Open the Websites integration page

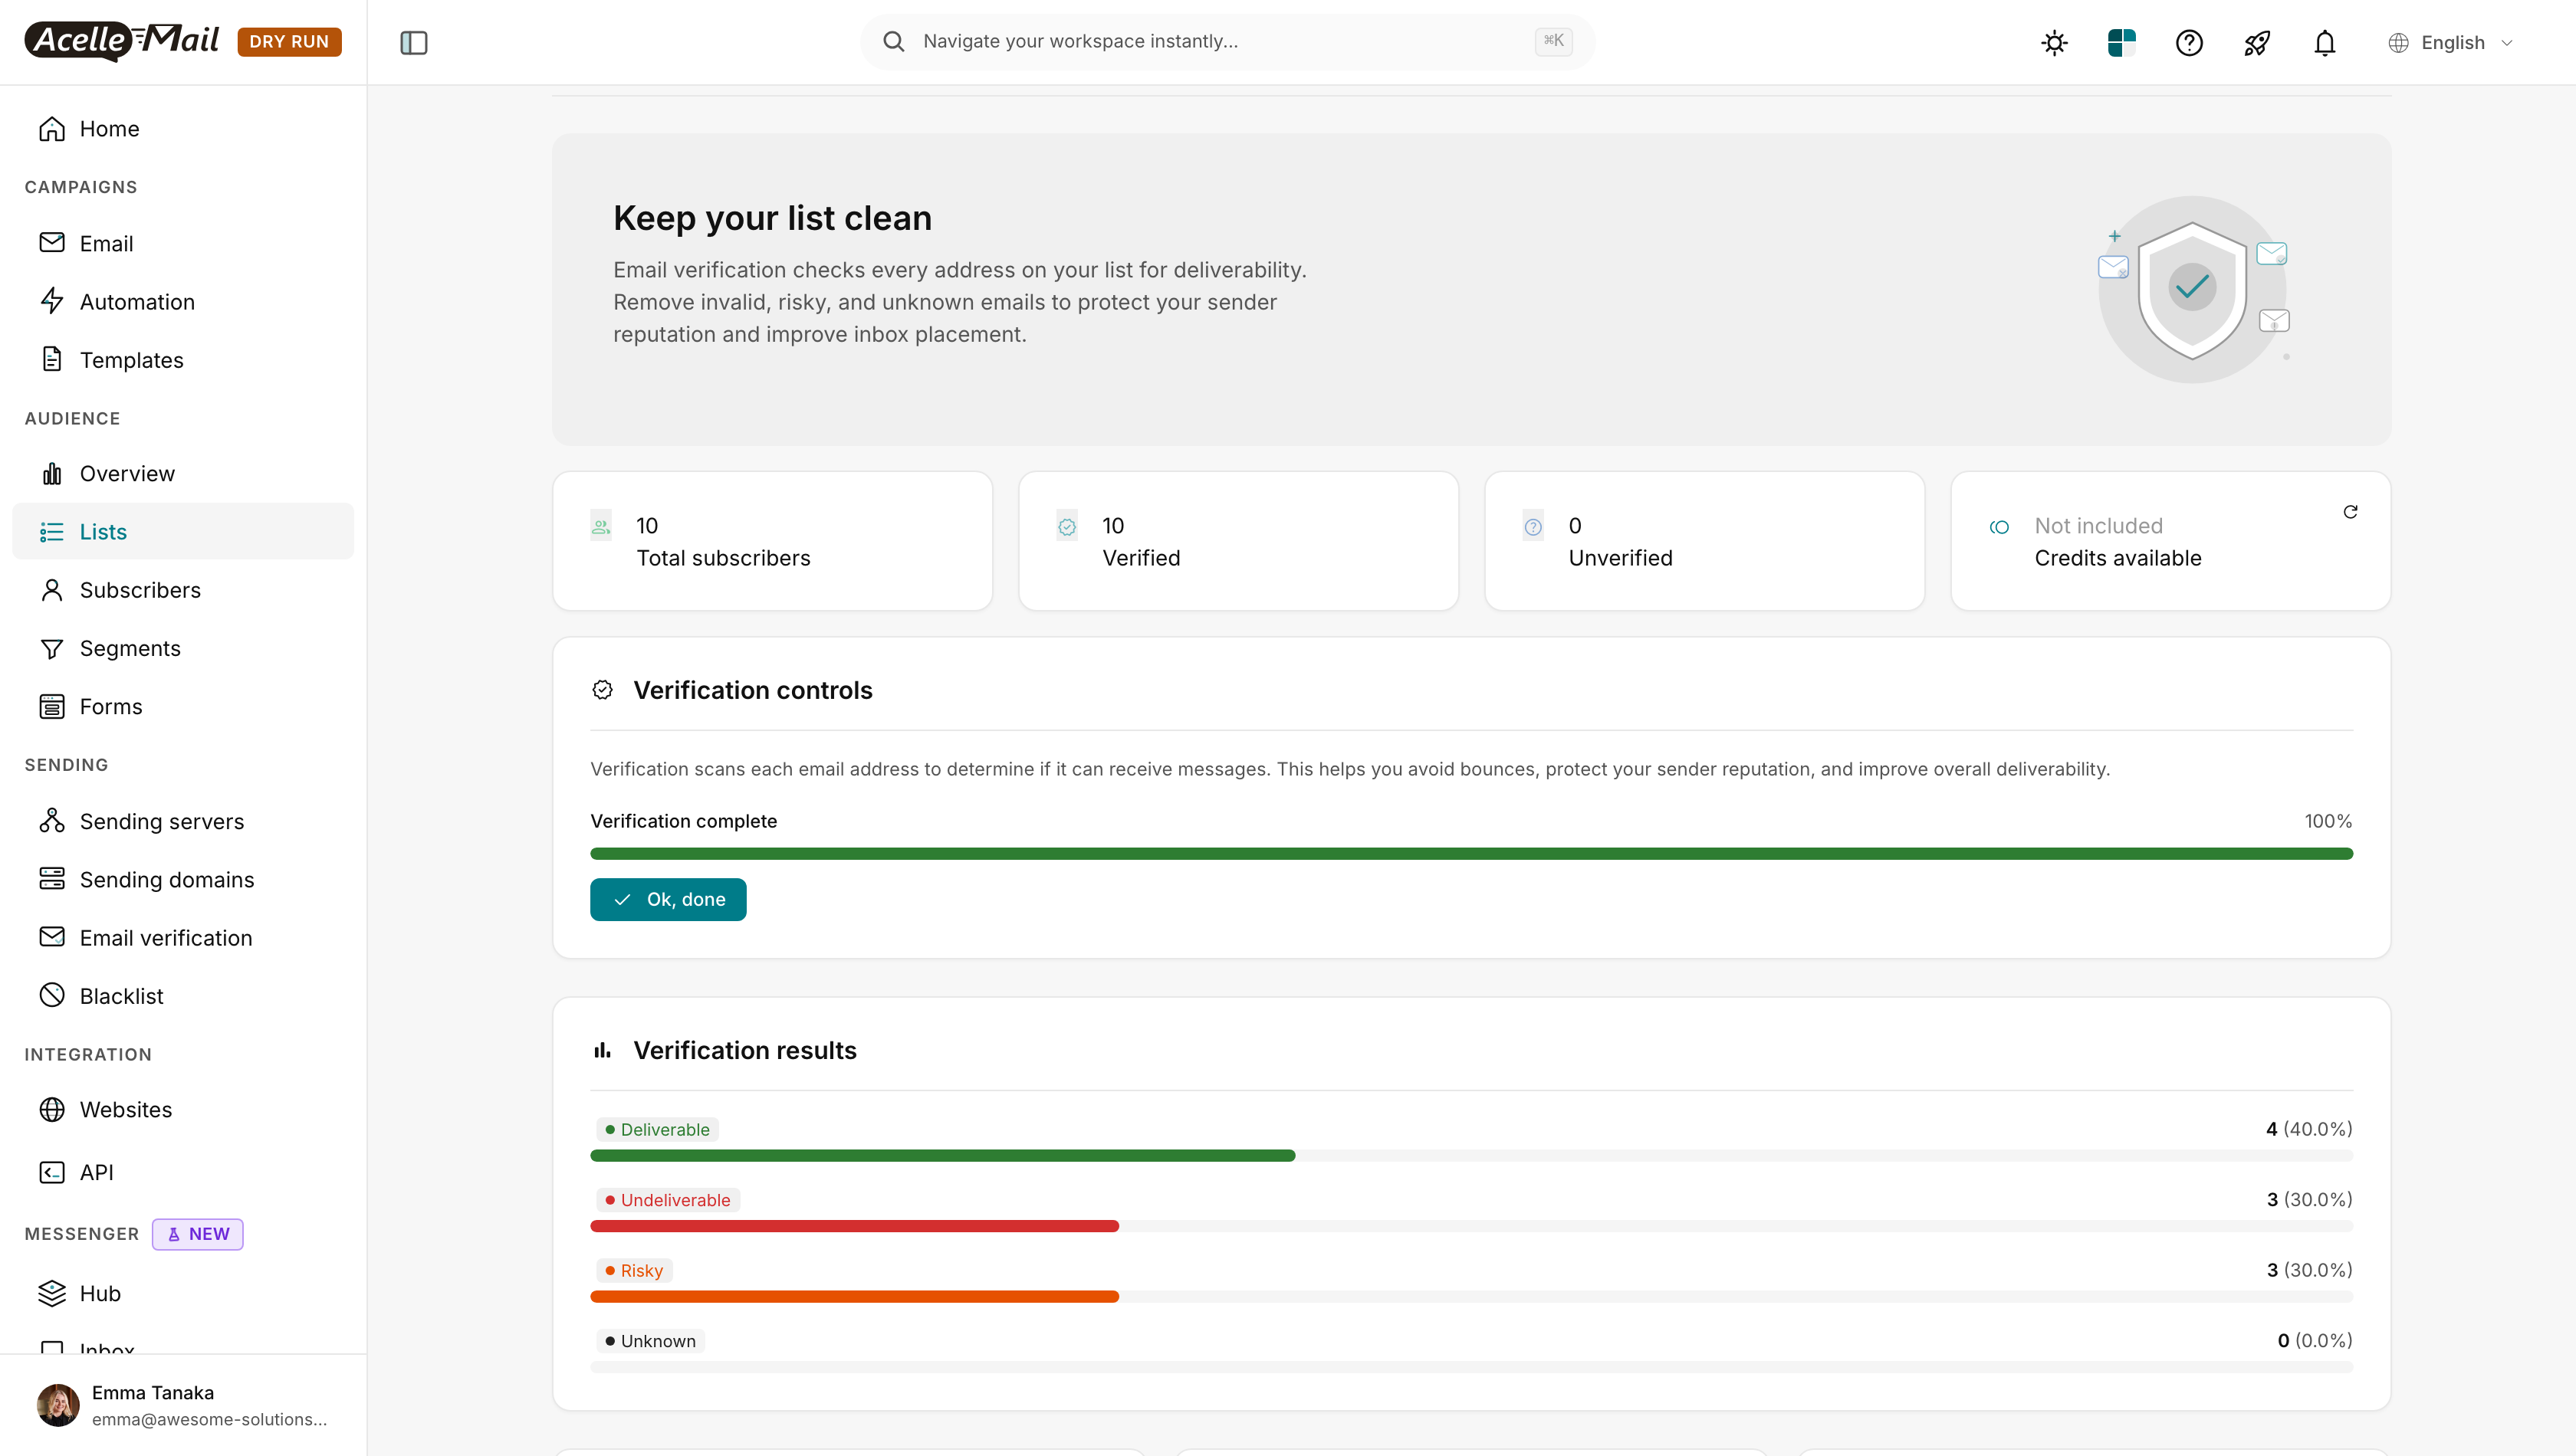click(x=183, y=1109)
